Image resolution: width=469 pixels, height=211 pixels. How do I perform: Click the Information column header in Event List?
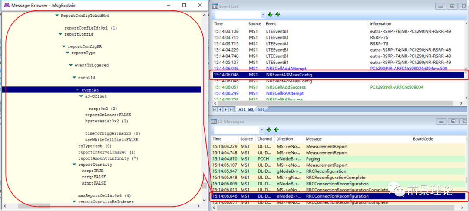coord(416,24)
